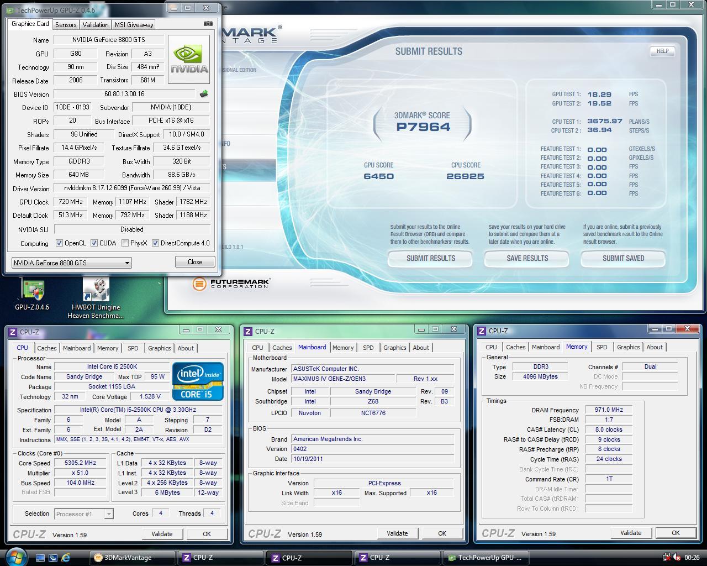Toggle the PhysX checkbox
Viewport: 707px width, 566px height.
point(125,243)
